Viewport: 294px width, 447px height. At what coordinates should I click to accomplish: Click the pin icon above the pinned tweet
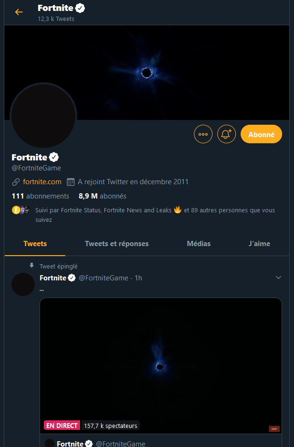click(31, 266)
